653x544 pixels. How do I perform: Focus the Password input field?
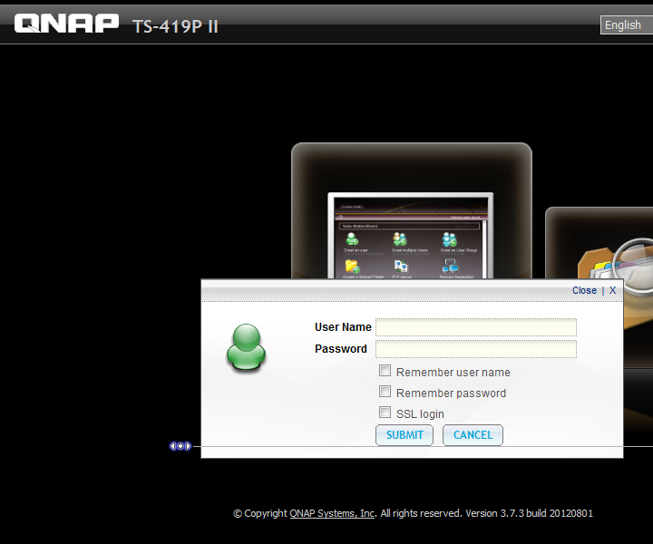476,349
